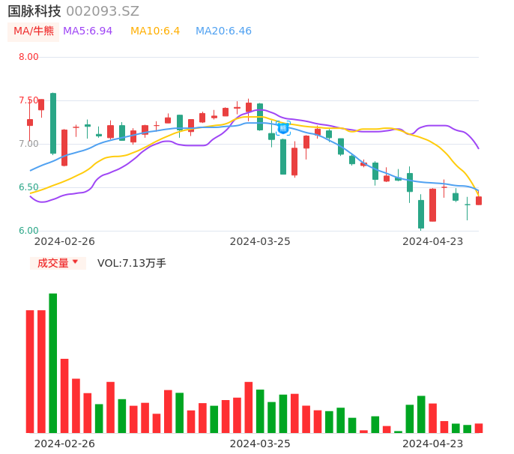This screenshot has height=454, width=514.
Task: Click the 6.00 price axis label
Action: pos(28,231)
